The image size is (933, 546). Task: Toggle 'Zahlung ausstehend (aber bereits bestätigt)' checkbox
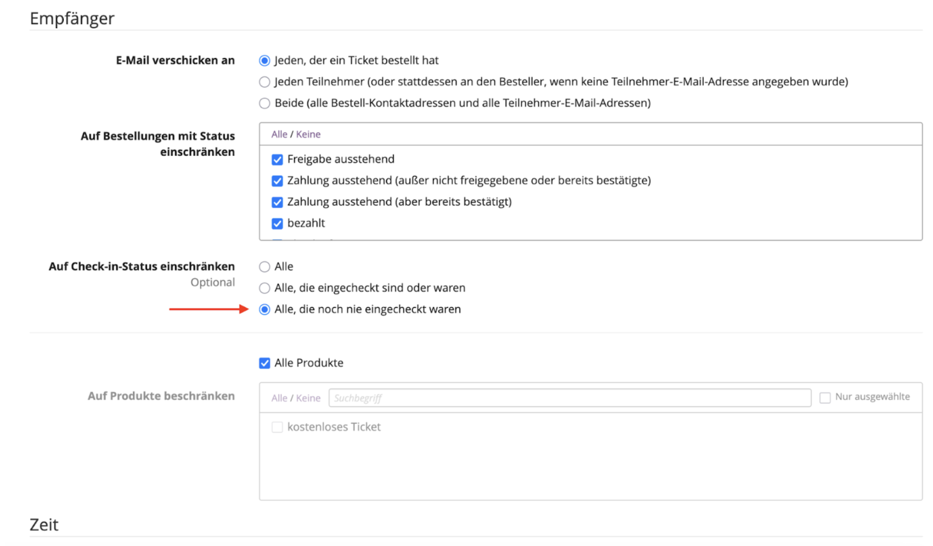point(277,202)
